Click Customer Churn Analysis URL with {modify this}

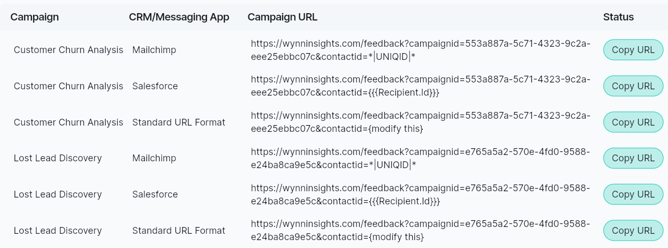[420, 122]
